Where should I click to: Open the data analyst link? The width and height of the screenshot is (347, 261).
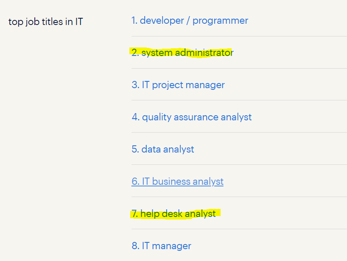pyautogui.click(x=162, y=149)
